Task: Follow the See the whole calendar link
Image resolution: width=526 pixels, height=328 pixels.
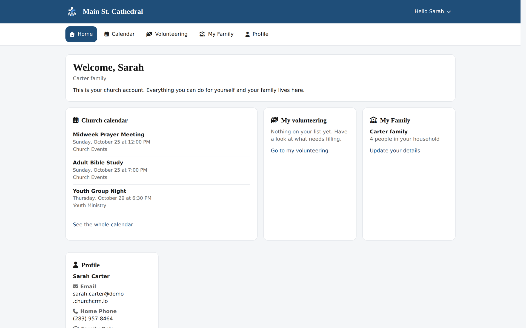Action: point(103,224)
